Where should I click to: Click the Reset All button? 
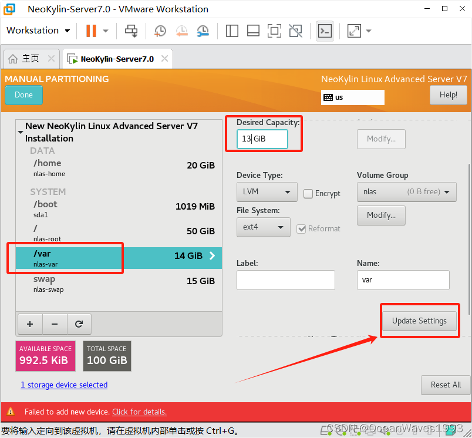[446, 385]
